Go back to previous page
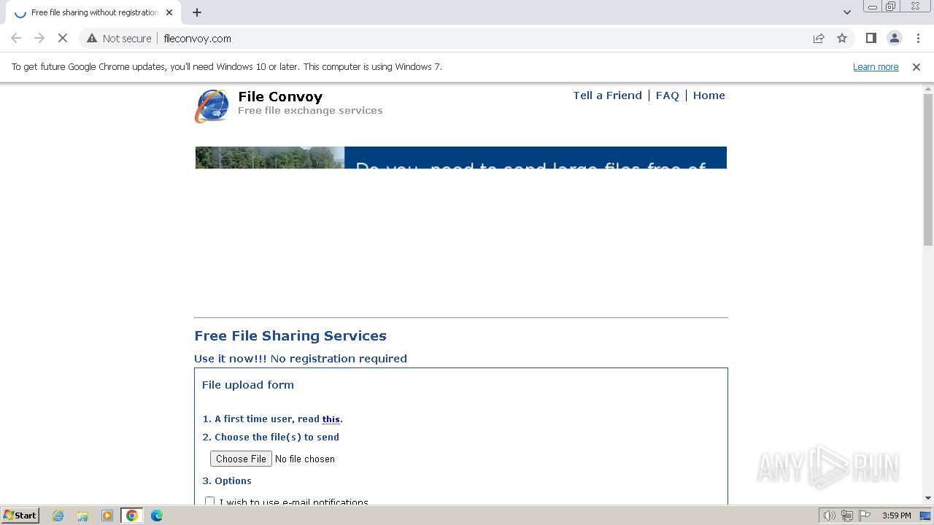The width and height of the screenshot is (934, 525). tap(16, 38)
